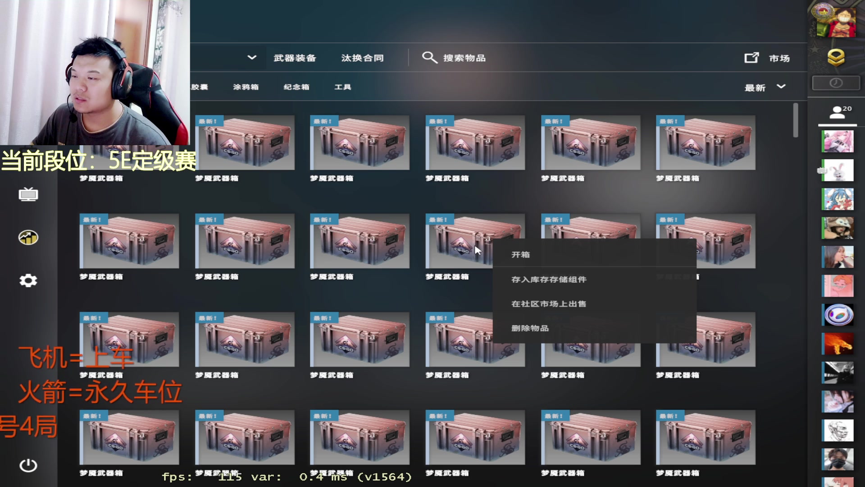Select the friend avatar with cowboy hat
The width and height of the screenshot is (865, 487).
838,228
